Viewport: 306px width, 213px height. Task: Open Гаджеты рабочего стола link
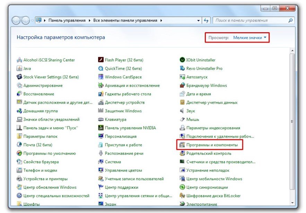click(x=128, y=94)
